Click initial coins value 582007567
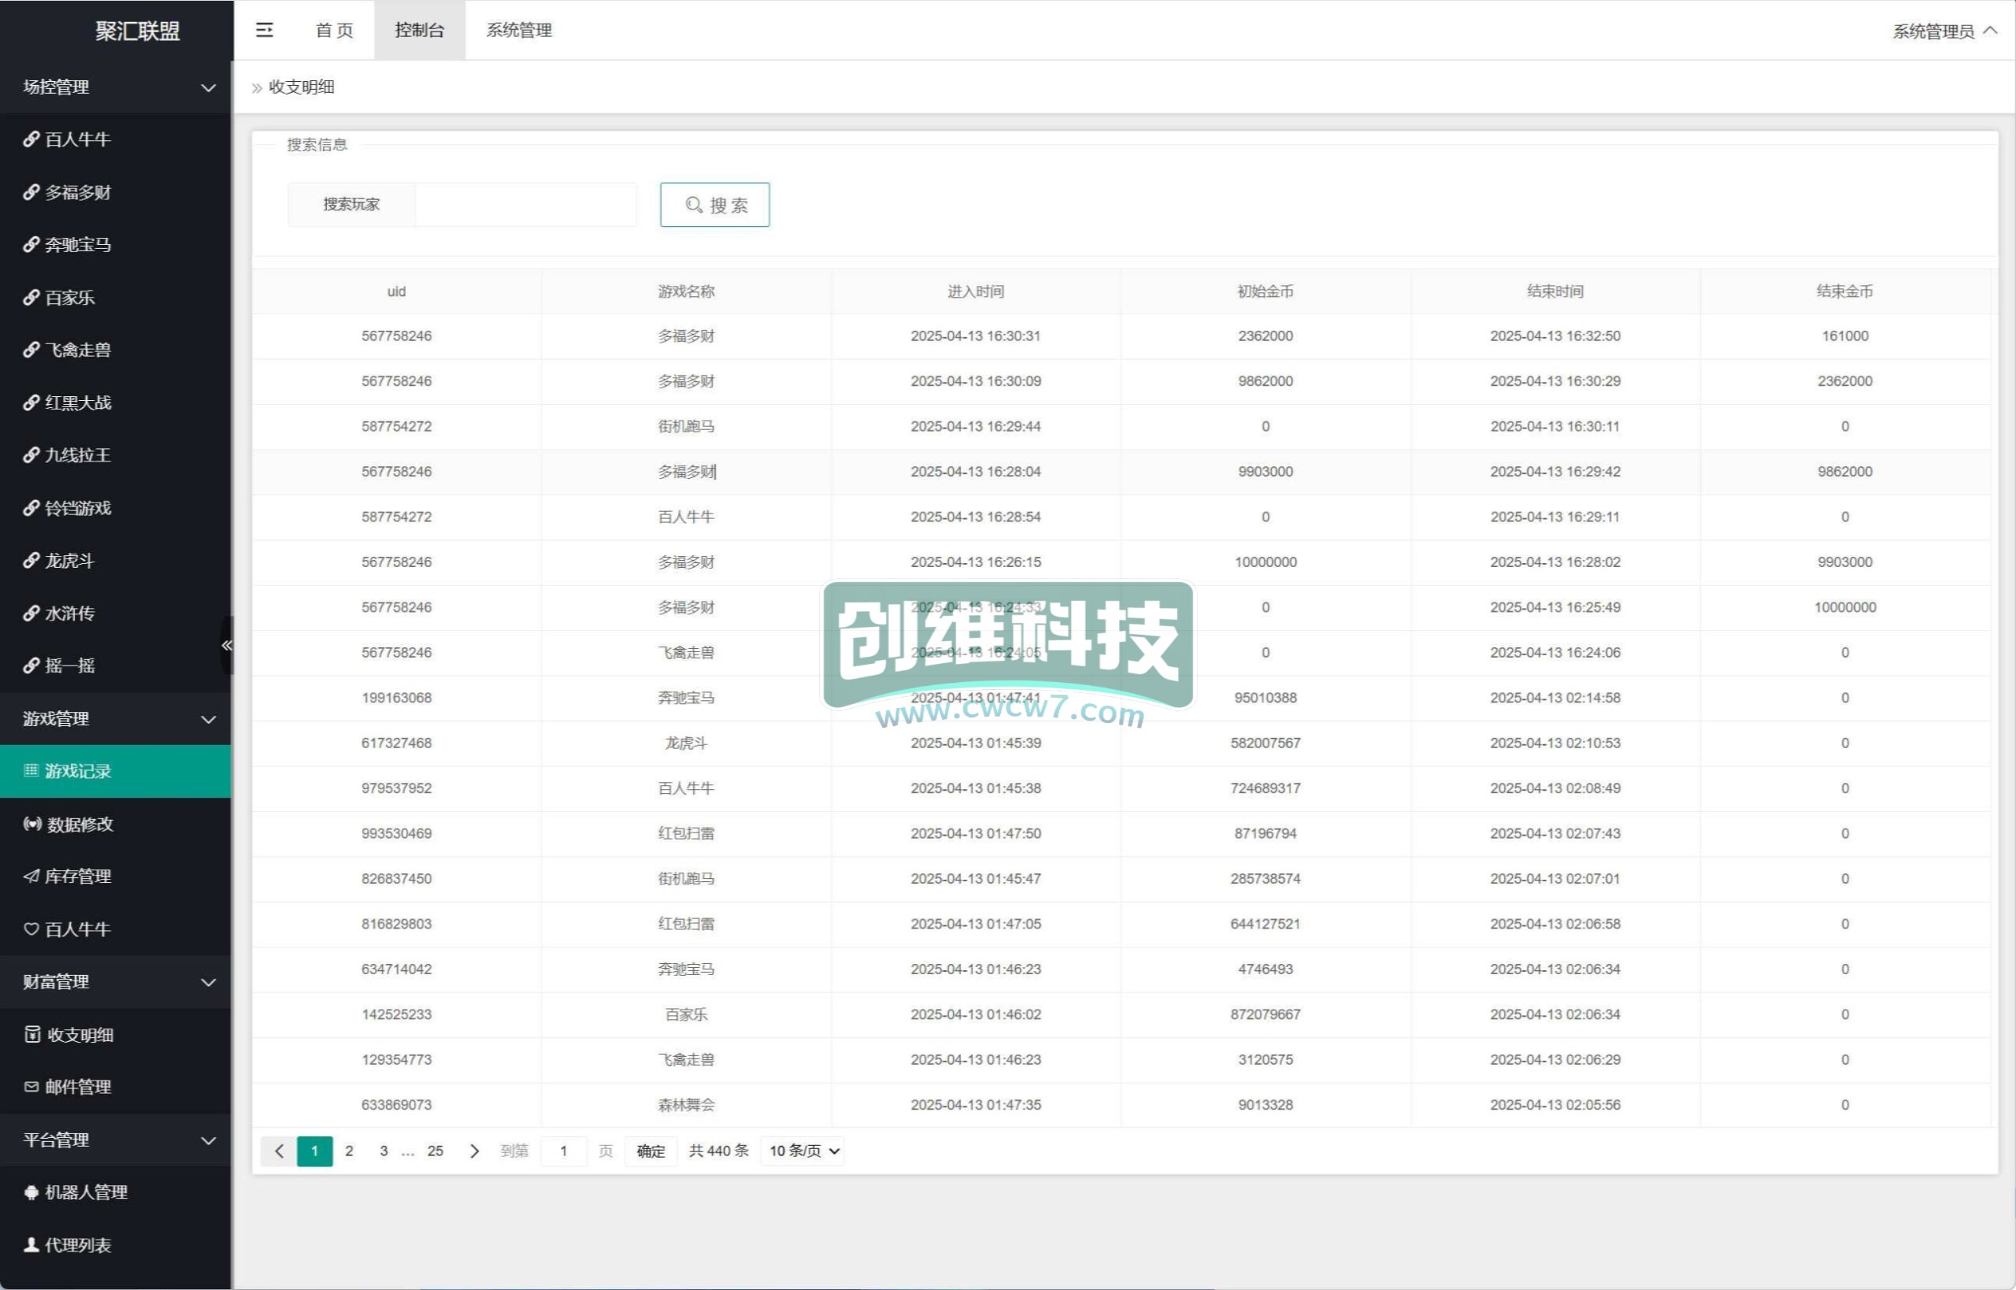 [x=1266, y=743]
